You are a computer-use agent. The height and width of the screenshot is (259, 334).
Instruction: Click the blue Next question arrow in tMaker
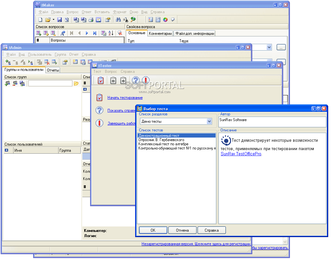tap(87, 33)
